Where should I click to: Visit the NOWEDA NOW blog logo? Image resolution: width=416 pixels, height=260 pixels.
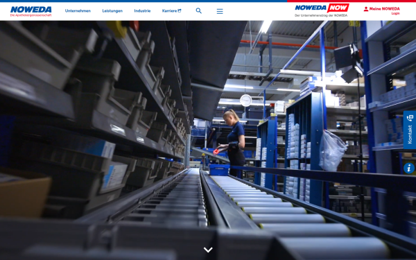[322, 8]
